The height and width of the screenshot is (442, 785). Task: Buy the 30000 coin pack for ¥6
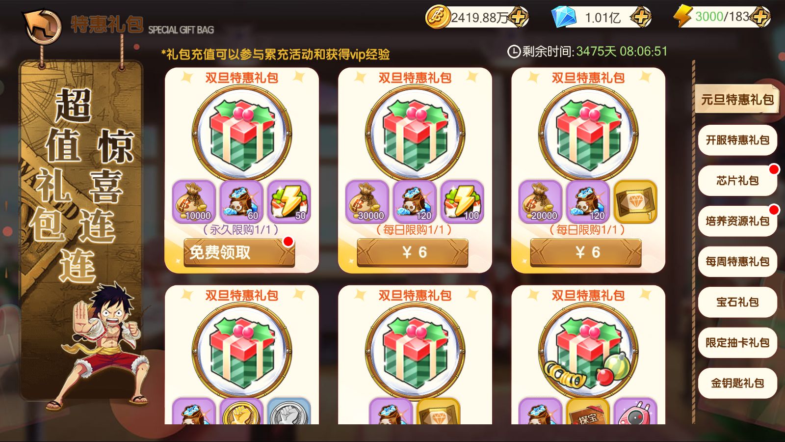pyautogui.click(x=413, y=252)
